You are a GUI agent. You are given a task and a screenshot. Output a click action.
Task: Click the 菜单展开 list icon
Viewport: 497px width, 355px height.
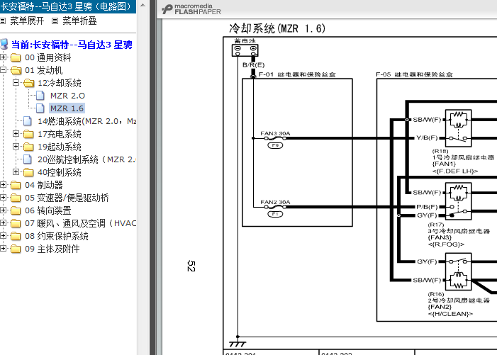pyautogui.click(x=3, y=21)
